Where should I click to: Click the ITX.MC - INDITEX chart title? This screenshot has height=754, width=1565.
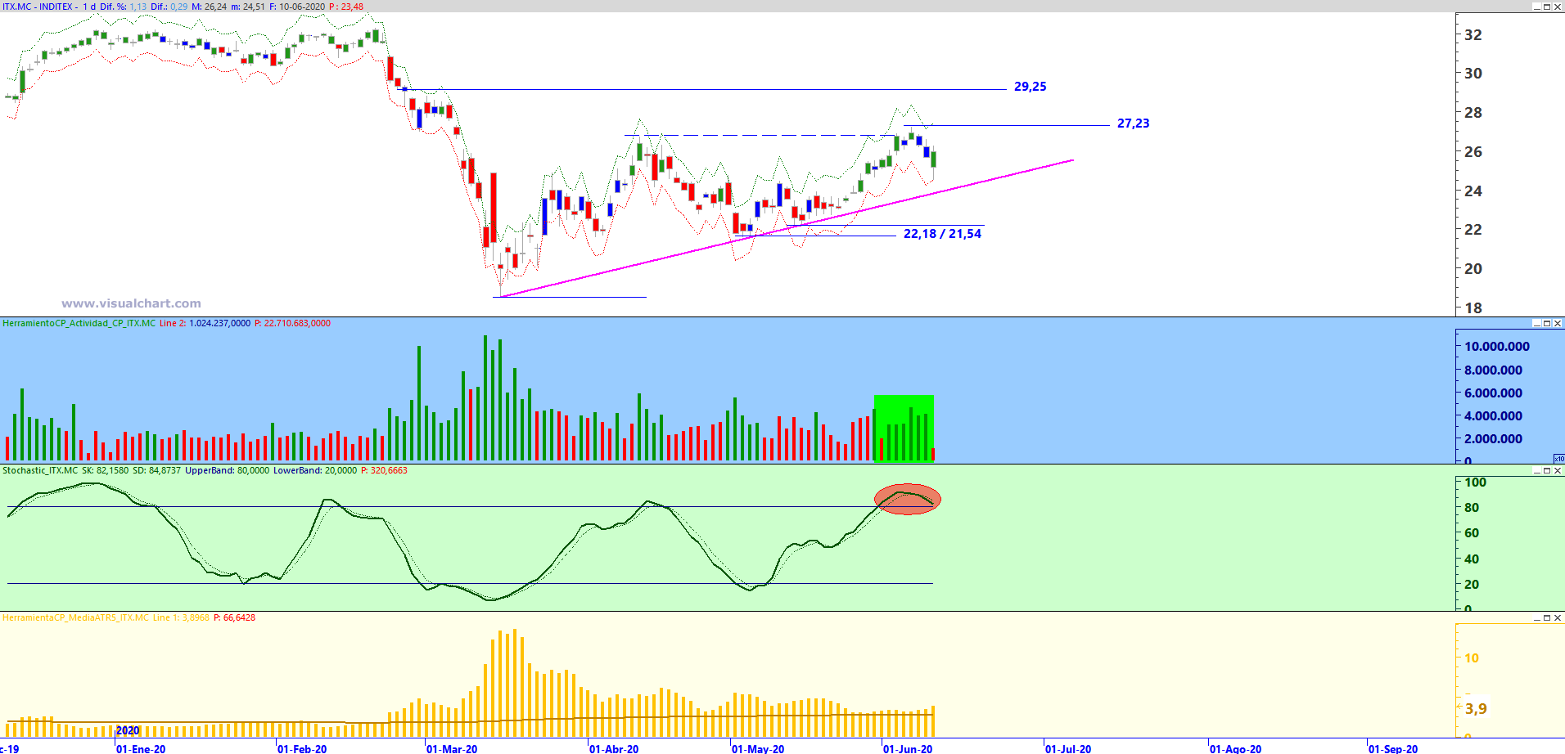click(38, 7)
